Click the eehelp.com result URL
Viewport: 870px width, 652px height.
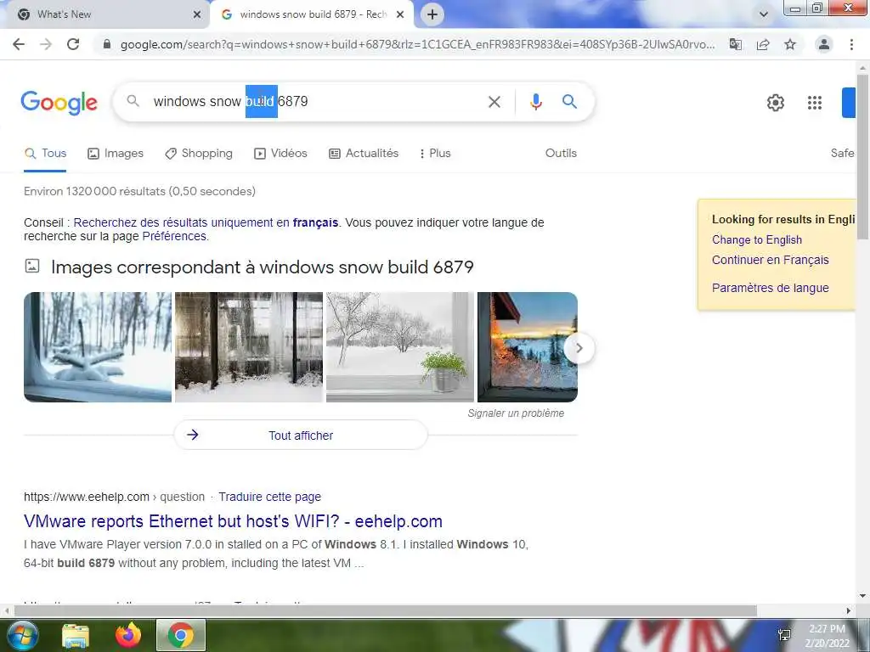coord(115,497)
